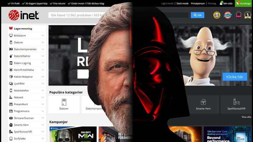Click the Programvara floppy disk icon
Image resolution: width=253 pixels, height=142 pixels.
(x=11, y=111)
